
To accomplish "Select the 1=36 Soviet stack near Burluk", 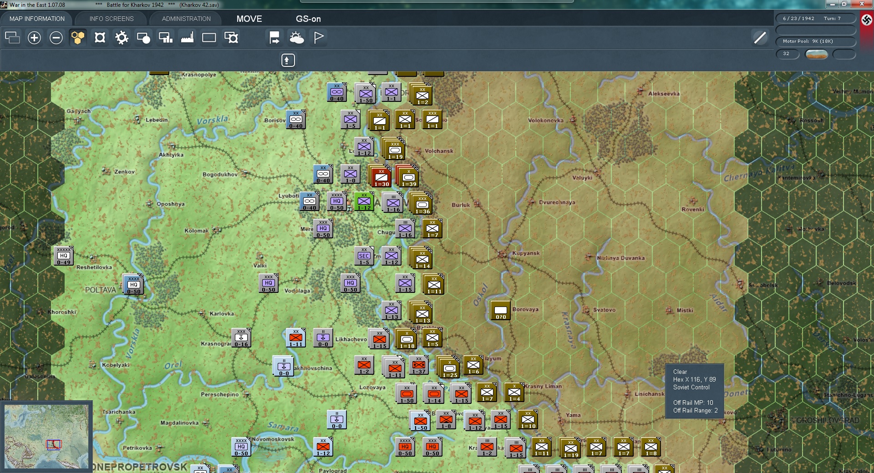I will (422, 205).
